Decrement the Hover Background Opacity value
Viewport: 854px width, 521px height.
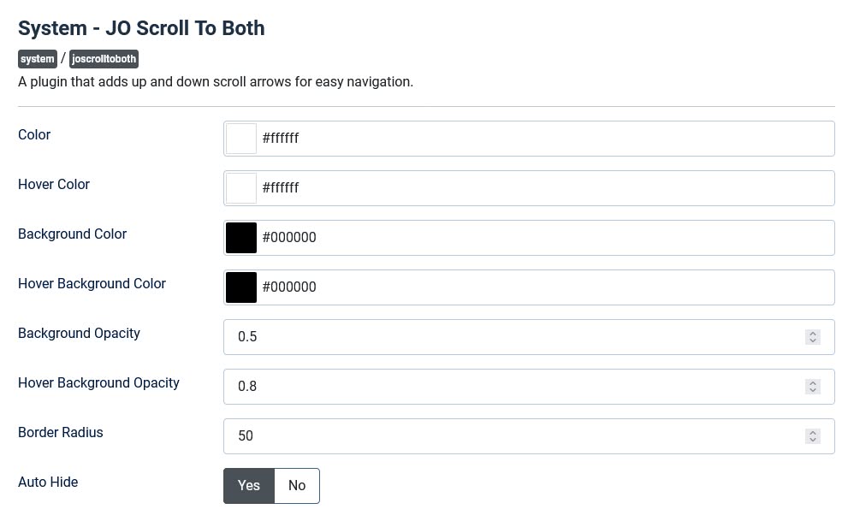coord(812,390)
